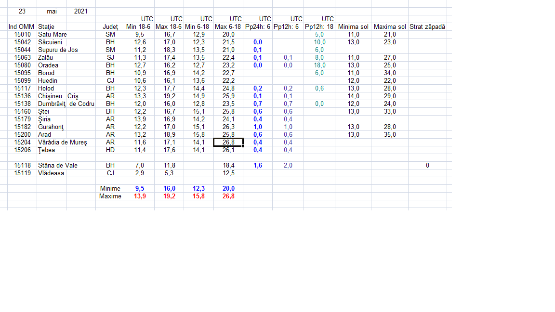Select Pp24h value 1,0 for Gurahonţ
This screenshot has height=312, width=555.
pyautogui.click(x=258, y=127)
